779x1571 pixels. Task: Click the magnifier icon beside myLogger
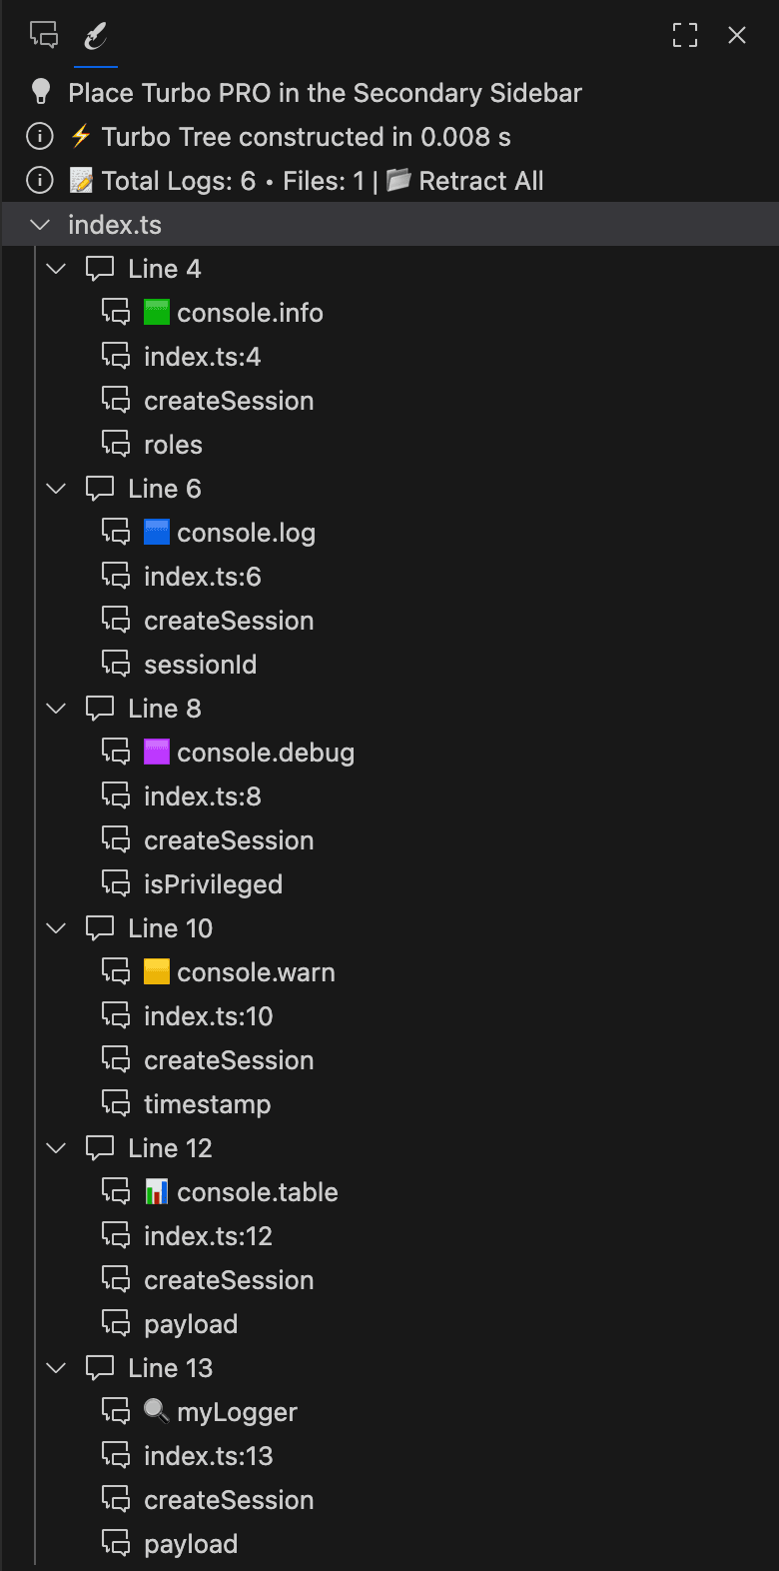tap(157, 1411)
